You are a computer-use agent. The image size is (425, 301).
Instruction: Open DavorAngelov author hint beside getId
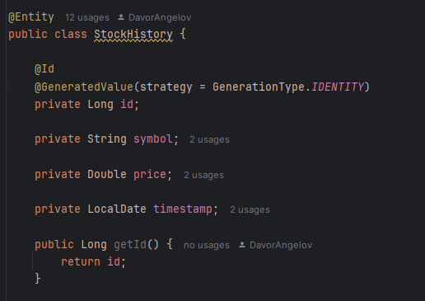pyautogui.click(x=281, y=245)
